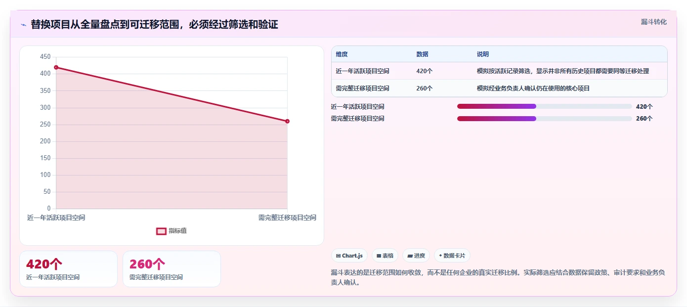Click the y-axis 450 tick label
Viewport: 687px width, 307px height.
tap(45, 57)
